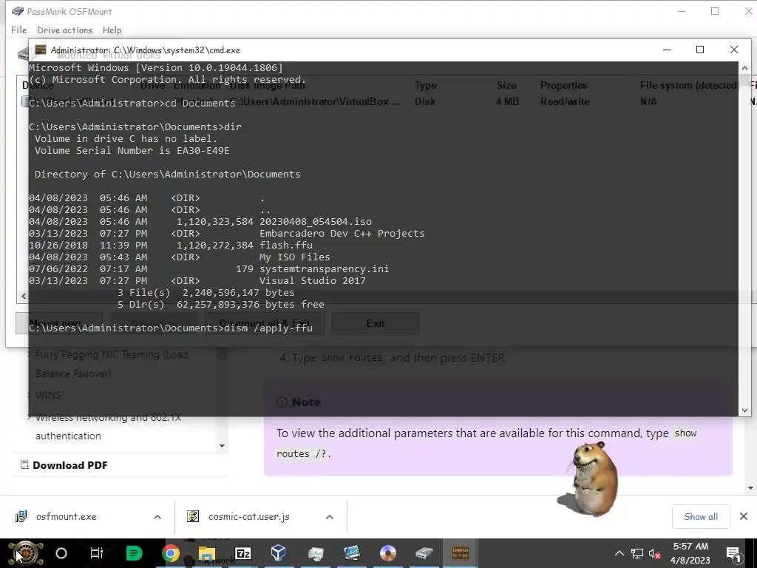Open the green chat app in taskbar
This screenshot has height=568, width=757.
click(x=134, y=553)
